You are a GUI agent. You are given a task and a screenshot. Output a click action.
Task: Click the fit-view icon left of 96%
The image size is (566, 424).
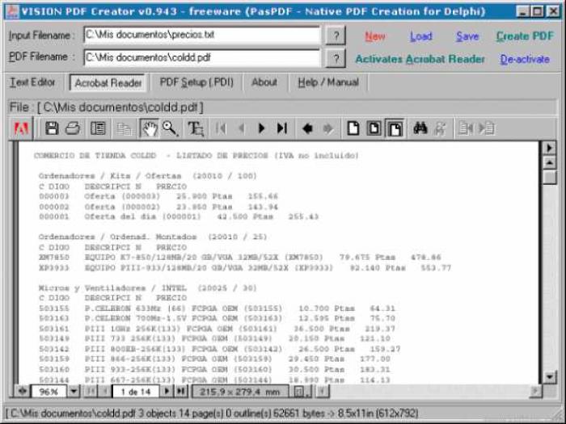22,391
